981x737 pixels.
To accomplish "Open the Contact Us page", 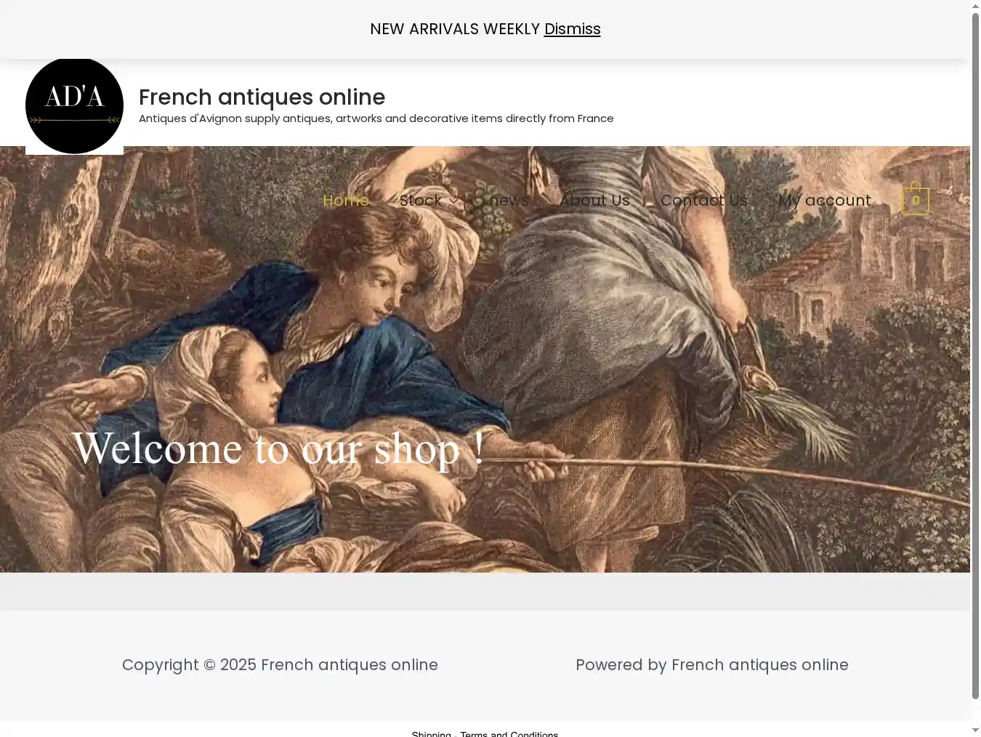I will coord(704,200).
